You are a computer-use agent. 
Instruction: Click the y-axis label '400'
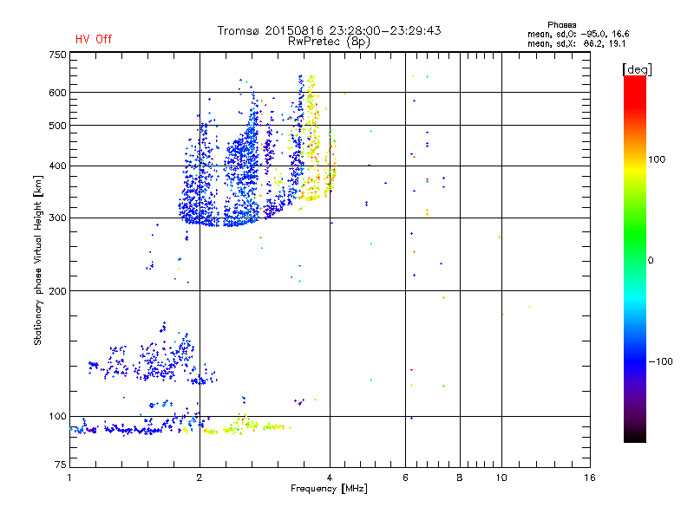coord(57,166)
